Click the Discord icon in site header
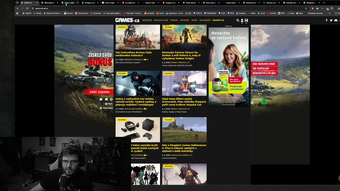This screenshot has height=191, width=340. tap(336, 20)
